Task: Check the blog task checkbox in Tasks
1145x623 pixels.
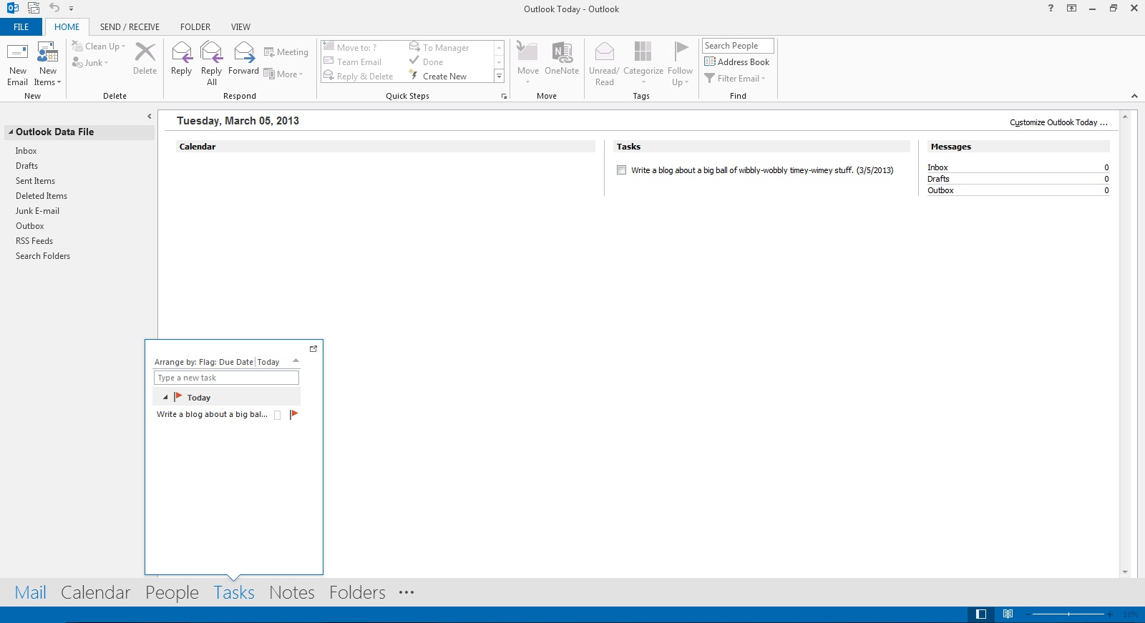Action: 621,170
